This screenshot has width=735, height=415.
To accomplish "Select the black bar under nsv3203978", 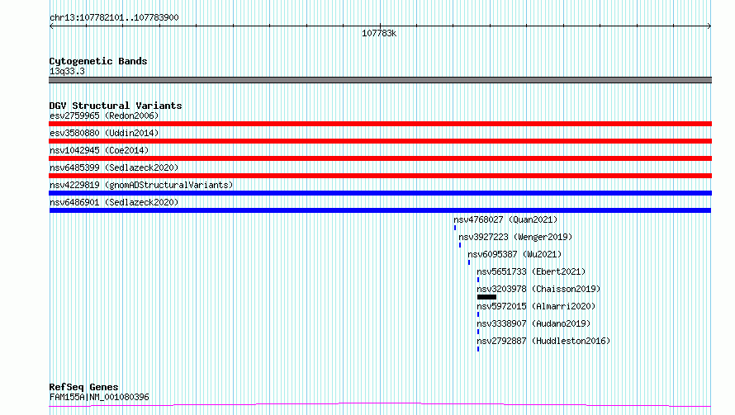I will (486, 297).
